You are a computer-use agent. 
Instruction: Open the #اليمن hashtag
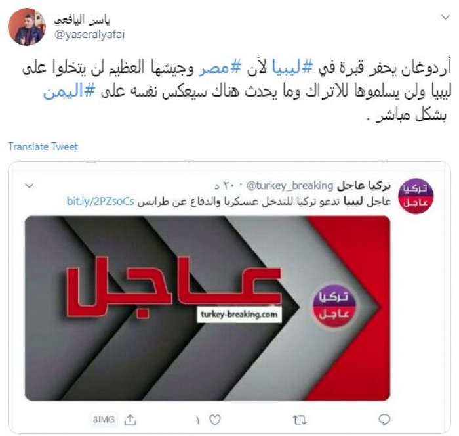pyautogui.click(x=69, y=91)
